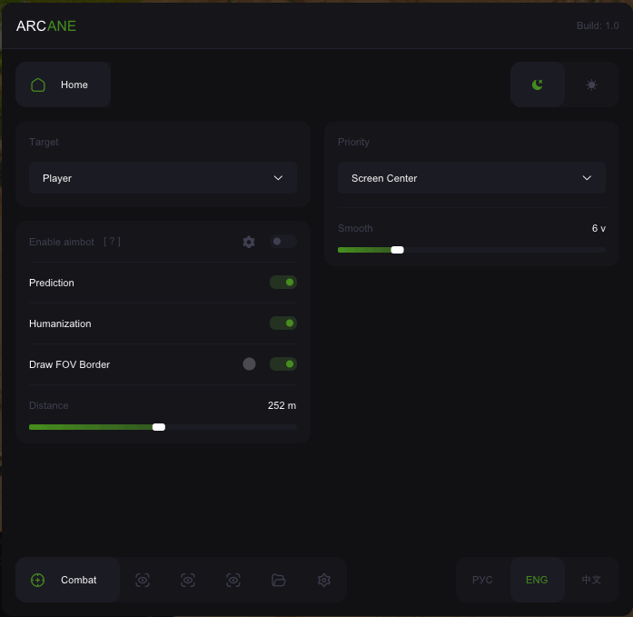This screenshot has height=617, width=633.
Task: Switch to dark mode moon icon
Action: (538, 85)
